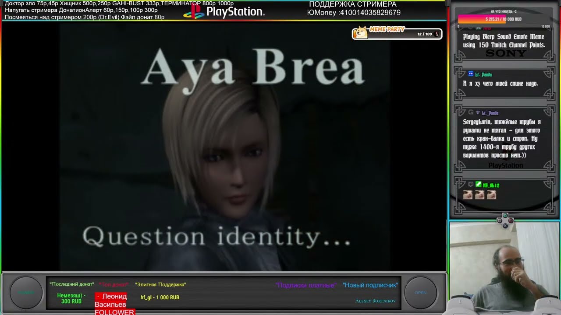Click "Топ донат" label
Screen dimensions: 561x315
pyautogui.click(x=114, y=285)
